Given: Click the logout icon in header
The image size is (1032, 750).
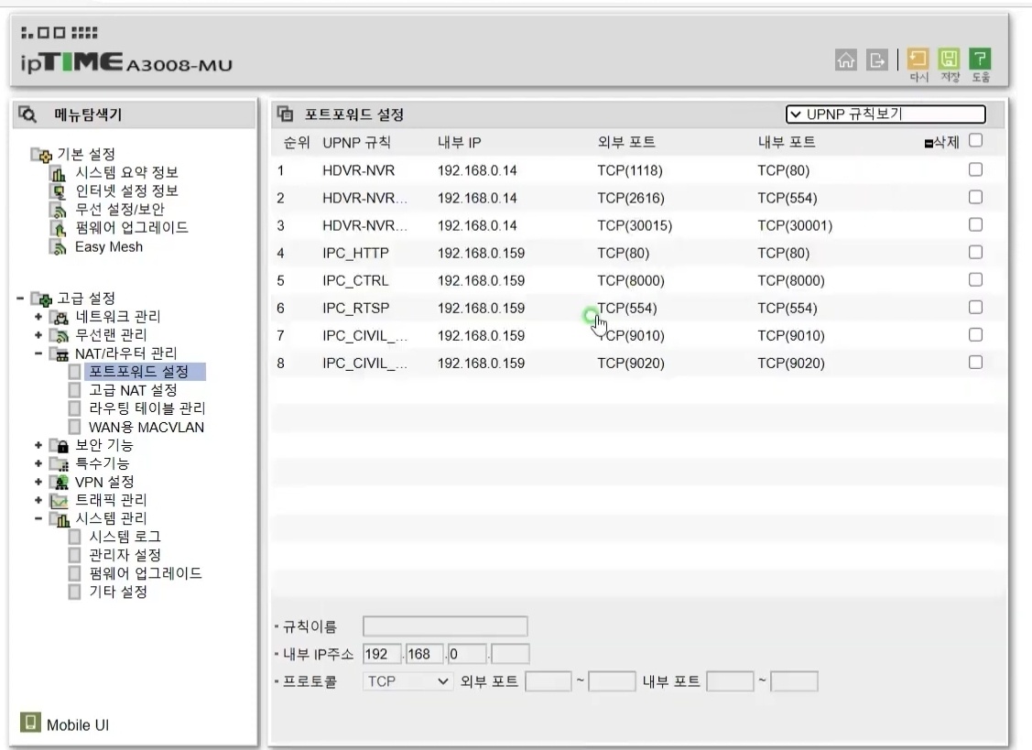Looking at the screenshot, I should pyautogui.click(x=876, y=60).
